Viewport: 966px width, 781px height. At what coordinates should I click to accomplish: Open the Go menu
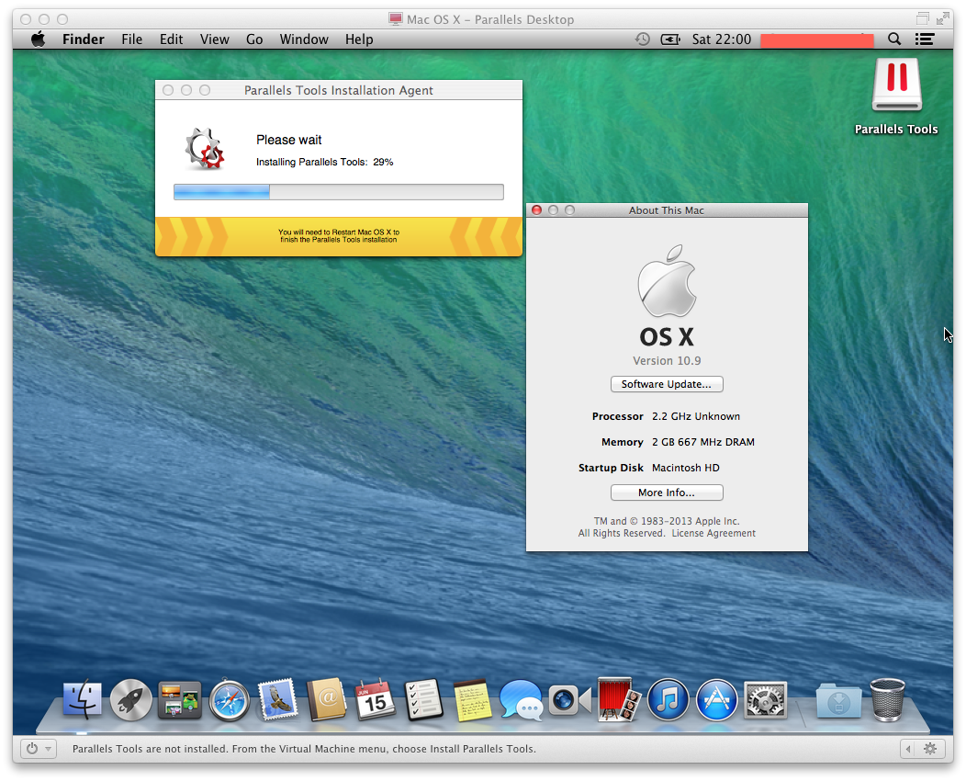254,40
